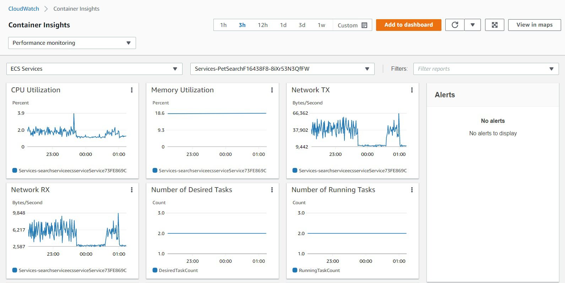Enter fullscreen with the expand icon
Viewport: 565px width, 283px height.
tap(495, 25)
